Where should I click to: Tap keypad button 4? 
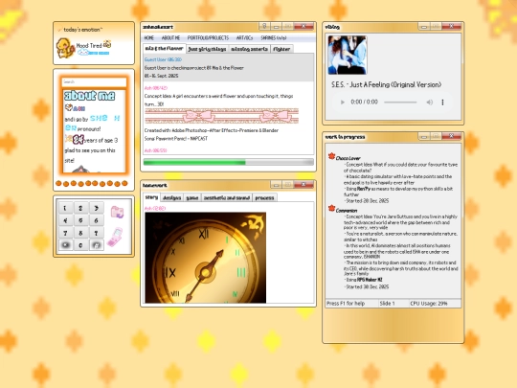(65, 220)
